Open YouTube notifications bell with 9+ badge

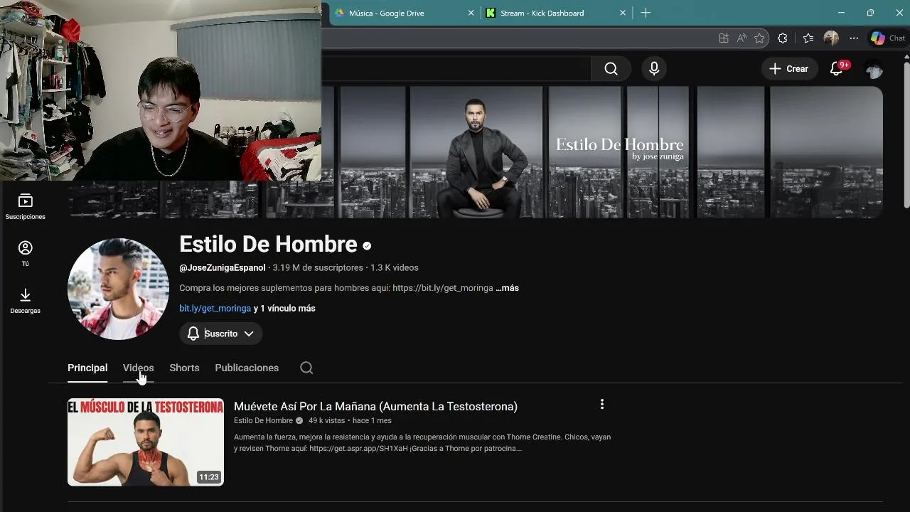click(x=837, y=69)
